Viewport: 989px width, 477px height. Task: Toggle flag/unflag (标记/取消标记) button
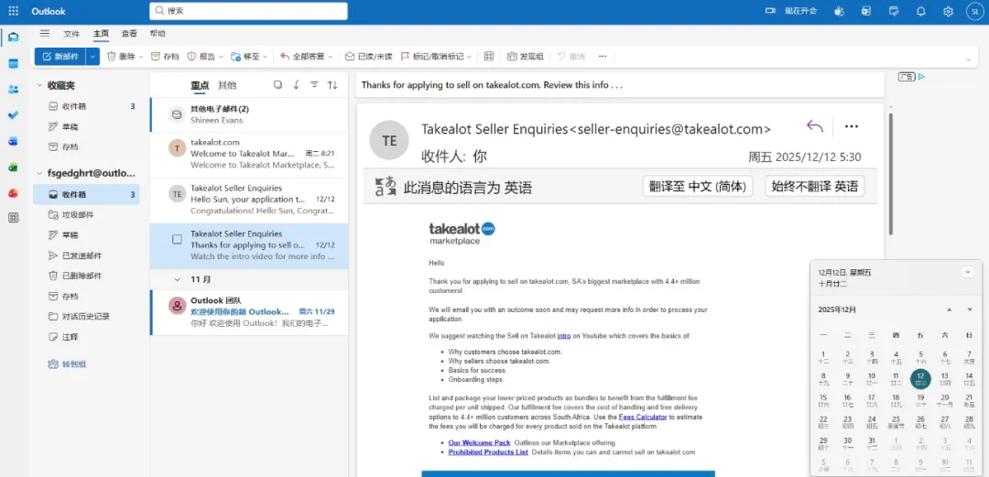point(437,56)
